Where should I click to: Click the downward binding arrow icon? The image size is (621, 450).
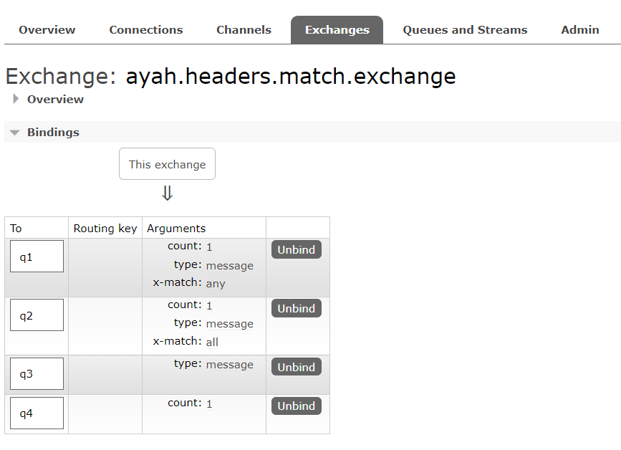coord(167,192)
